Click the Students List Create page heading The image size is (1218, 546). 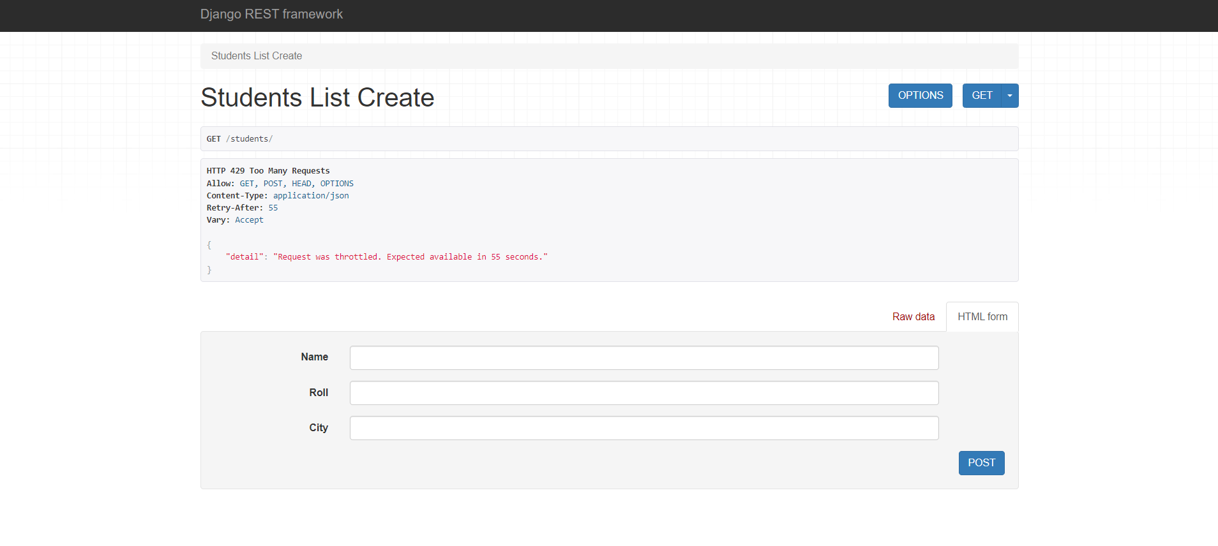(x=317, y=98)
